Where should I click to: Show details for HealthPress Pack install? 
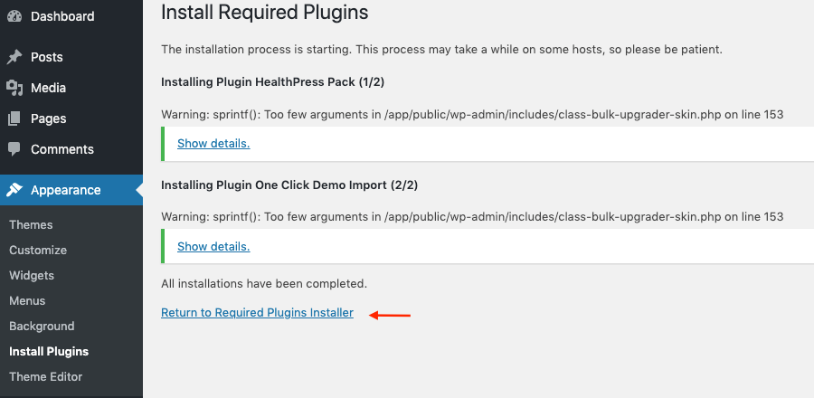tap(213, 143)
